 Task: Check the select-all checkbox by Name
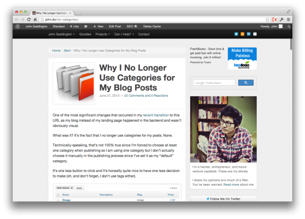[x=58, y=195]
